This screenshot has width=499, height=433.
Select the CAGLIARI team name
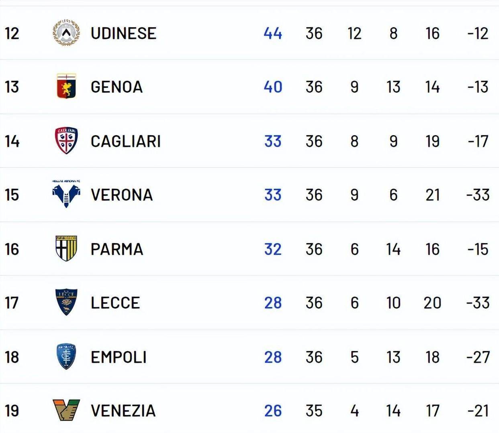coord(126,141)
